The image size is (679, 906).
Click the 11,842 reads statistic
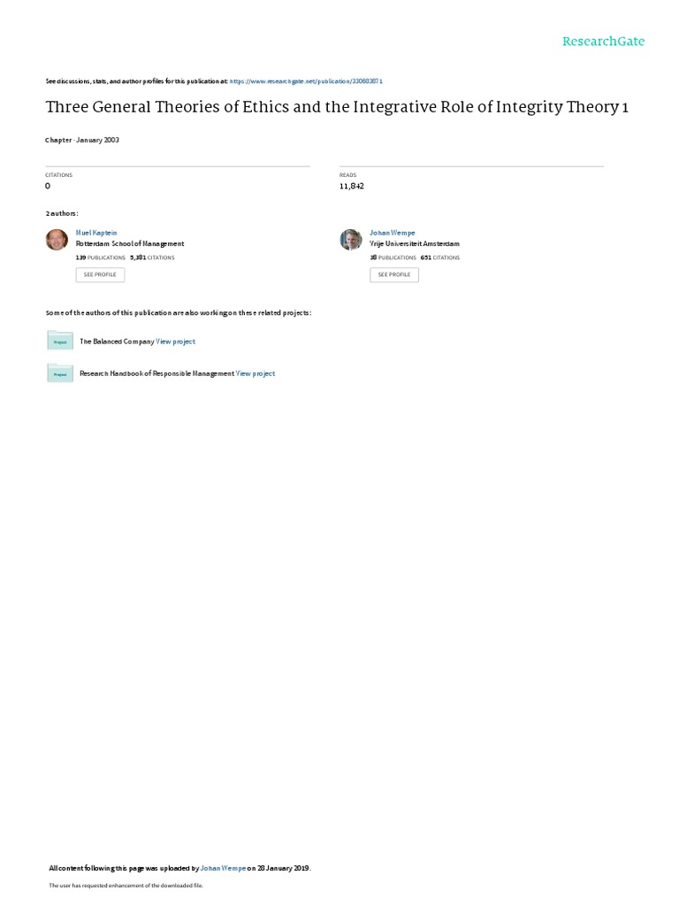[x=352, y=186]
